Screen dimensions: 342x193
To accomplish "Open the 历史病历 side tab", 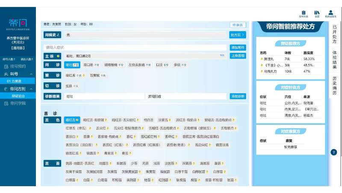I will pyautogui.click(x=334, y=85).
